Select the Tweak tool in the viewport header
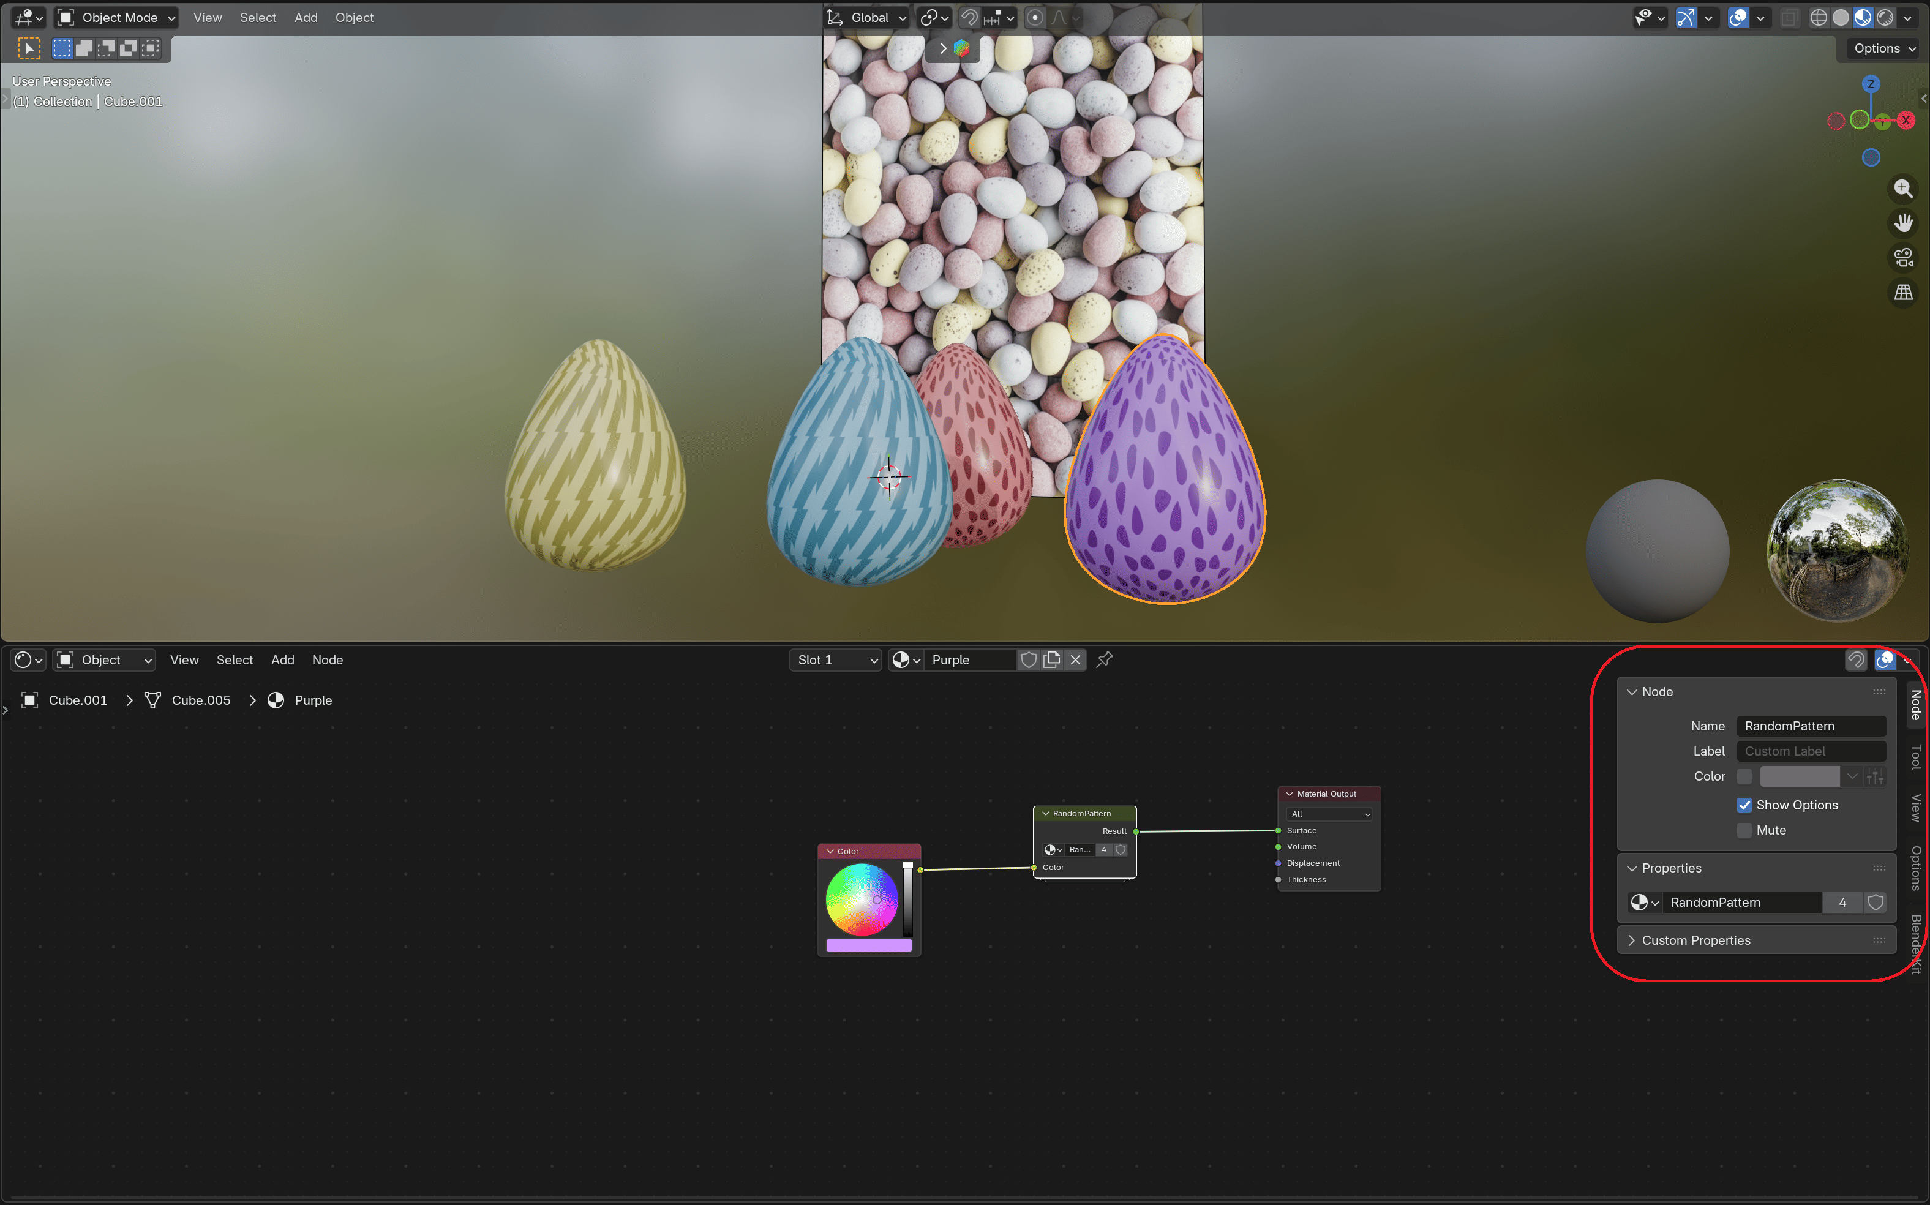Screen dimensions: 1930x1205 pos(29,48)
